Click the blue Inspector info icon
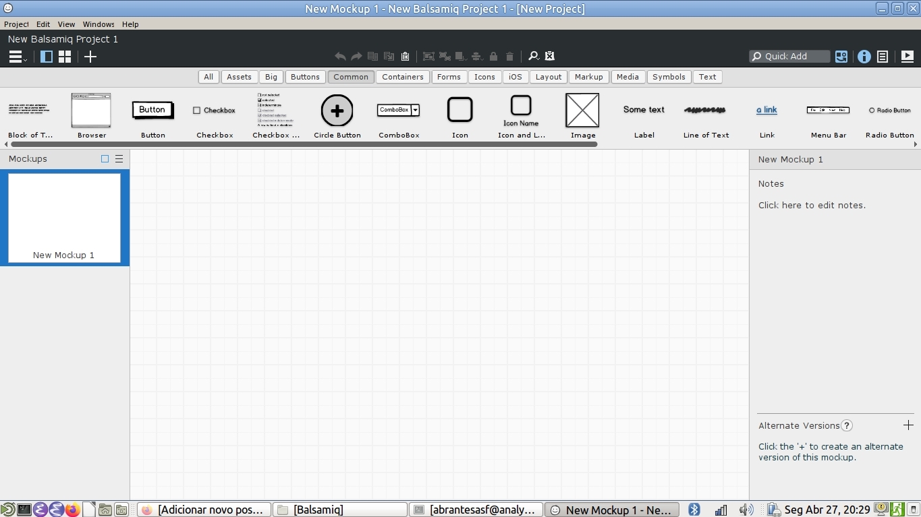Image resolution: width=921 pixels, height=517 pixels. (x=864, y=56)
